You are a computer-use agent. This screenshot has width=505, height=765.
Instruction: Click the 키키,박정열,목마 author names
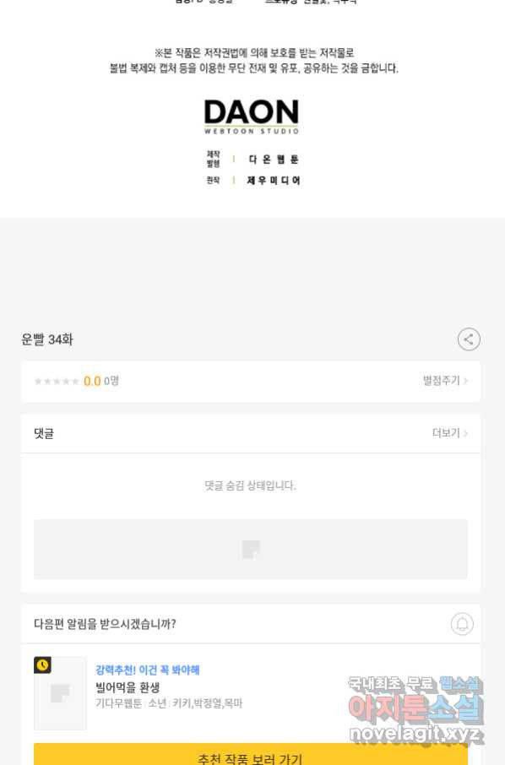pos(208,703)
